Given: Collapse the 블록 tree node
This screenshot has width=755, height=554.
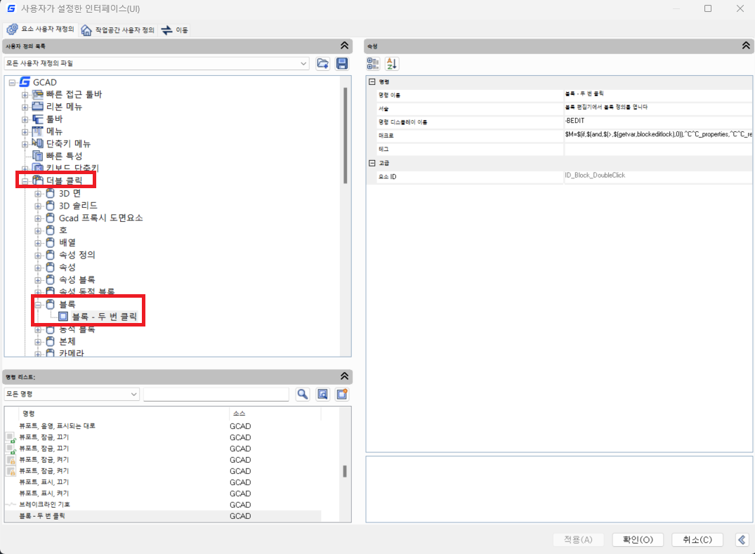Looking at the screenshot, I should pyautogui.click(x=37, y=304).
